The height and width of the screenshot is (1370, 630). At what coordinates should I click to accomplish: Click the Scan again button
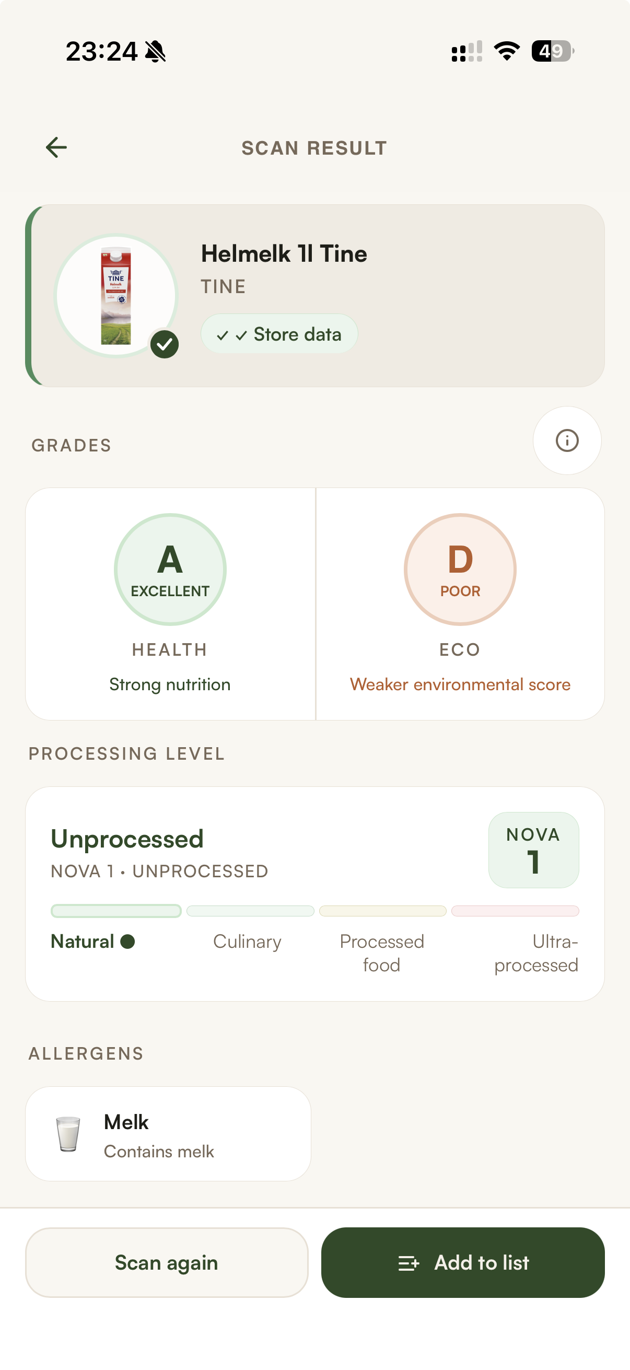[167, 1262]
